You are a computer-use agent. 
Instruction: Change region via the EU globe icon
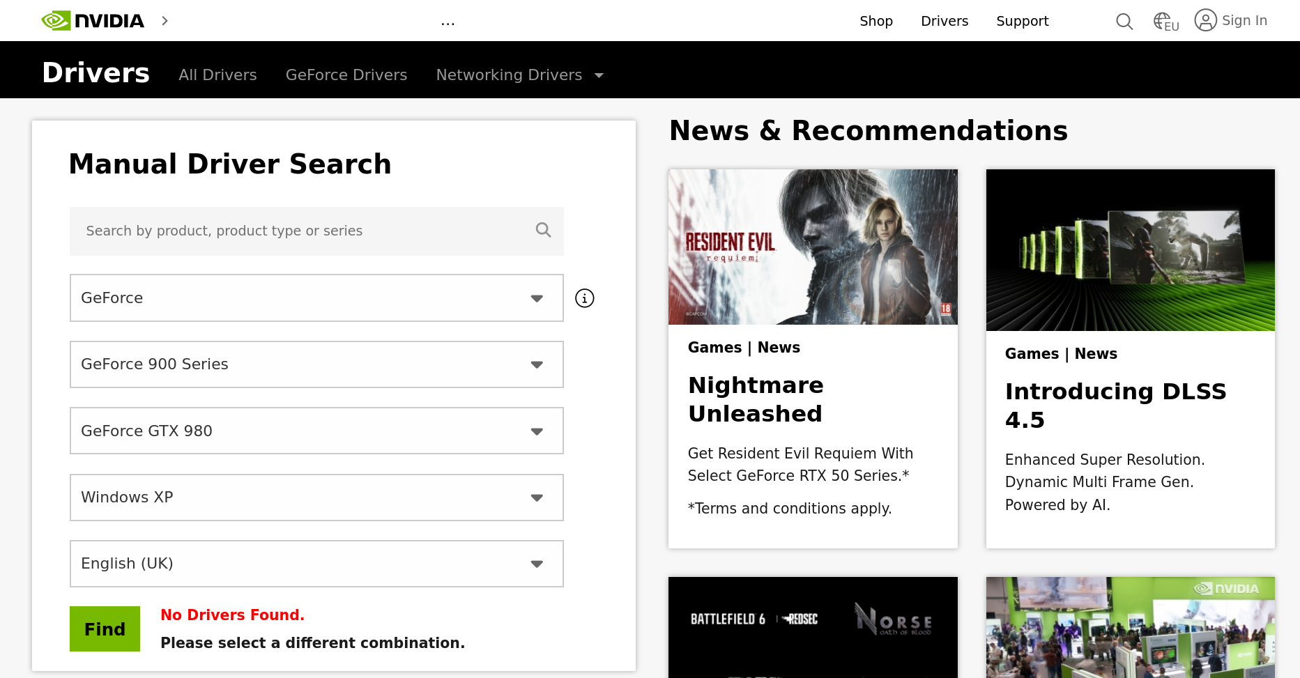click(x=1165, y=22)
